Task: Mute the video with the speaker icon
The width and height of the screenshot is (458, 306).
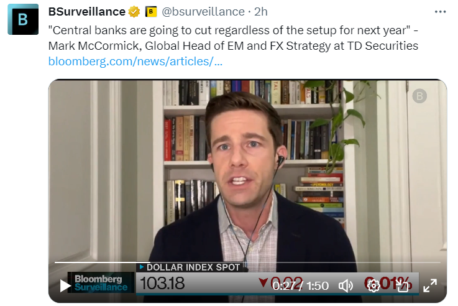Action: pos(346,286)
